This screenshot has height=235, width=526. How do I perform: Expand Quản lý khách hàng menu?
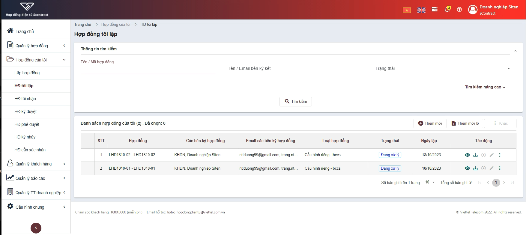tap(36, 164)
